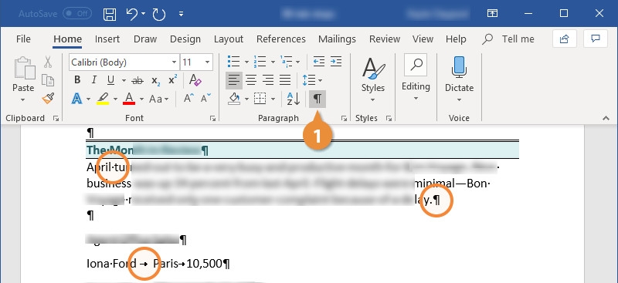Switch to the Insert tab

pos(107,39)
